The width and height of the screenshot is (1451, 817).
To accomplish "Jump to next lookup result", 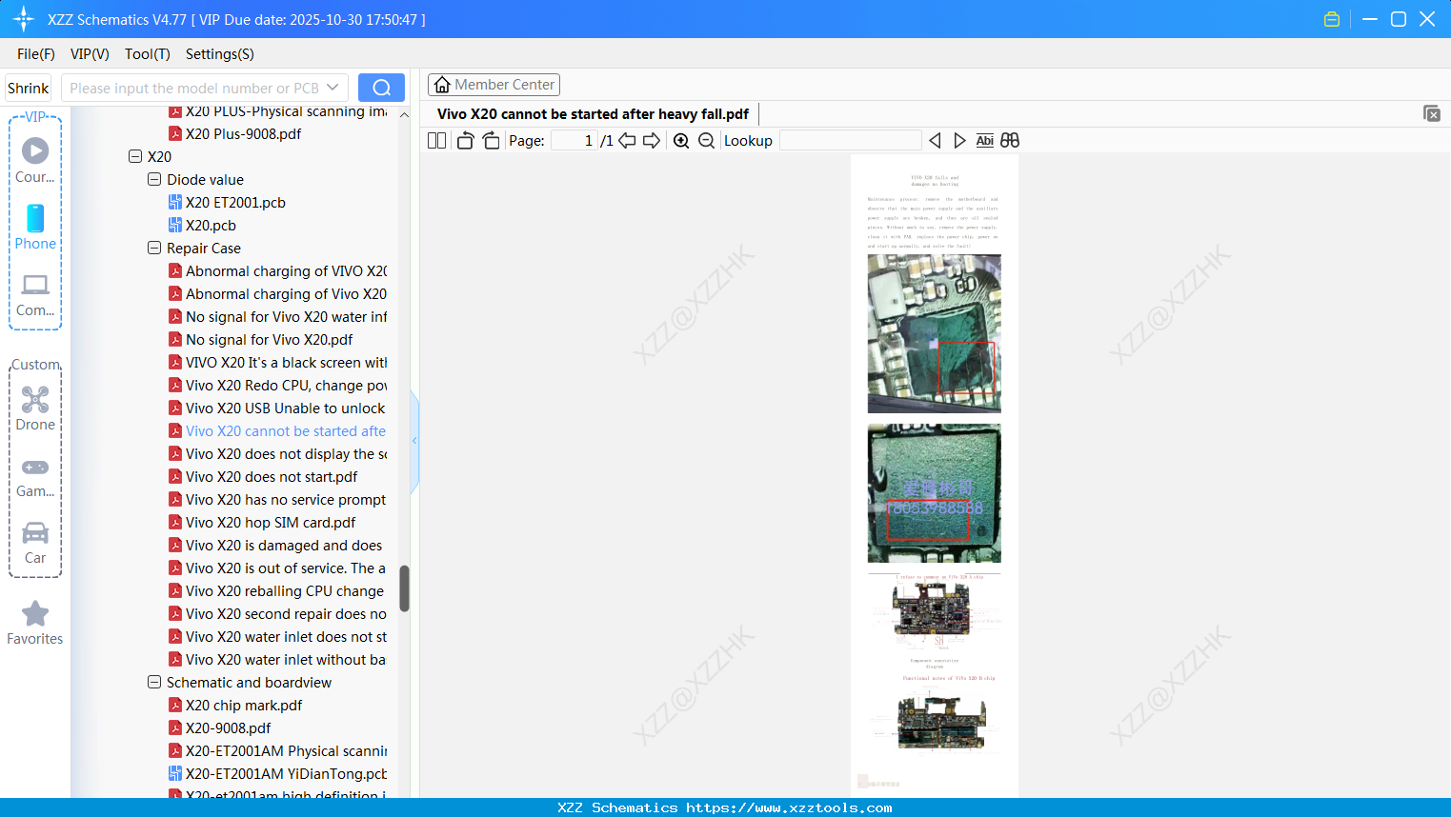I will click(x=959, y=141).
